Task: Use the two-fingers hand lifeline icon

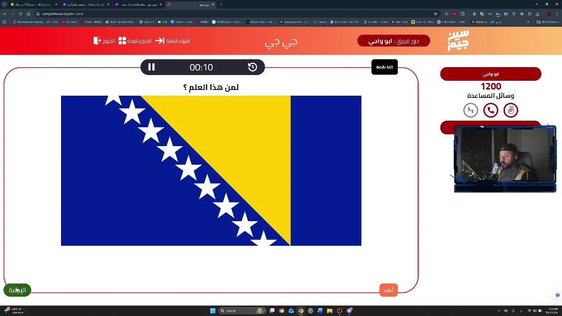Action: coord(511,110)
